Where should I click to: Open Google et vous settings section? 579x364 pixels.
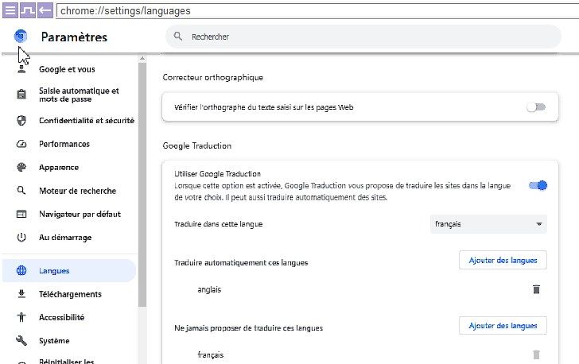67,69
